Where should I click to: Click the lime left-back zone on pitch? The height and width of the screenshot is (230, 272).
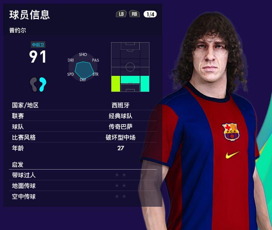tap(115, 84)
